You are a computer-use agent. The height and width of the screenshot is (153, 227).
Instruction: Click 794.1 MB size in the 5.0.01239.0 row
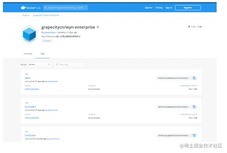[193, 118]
